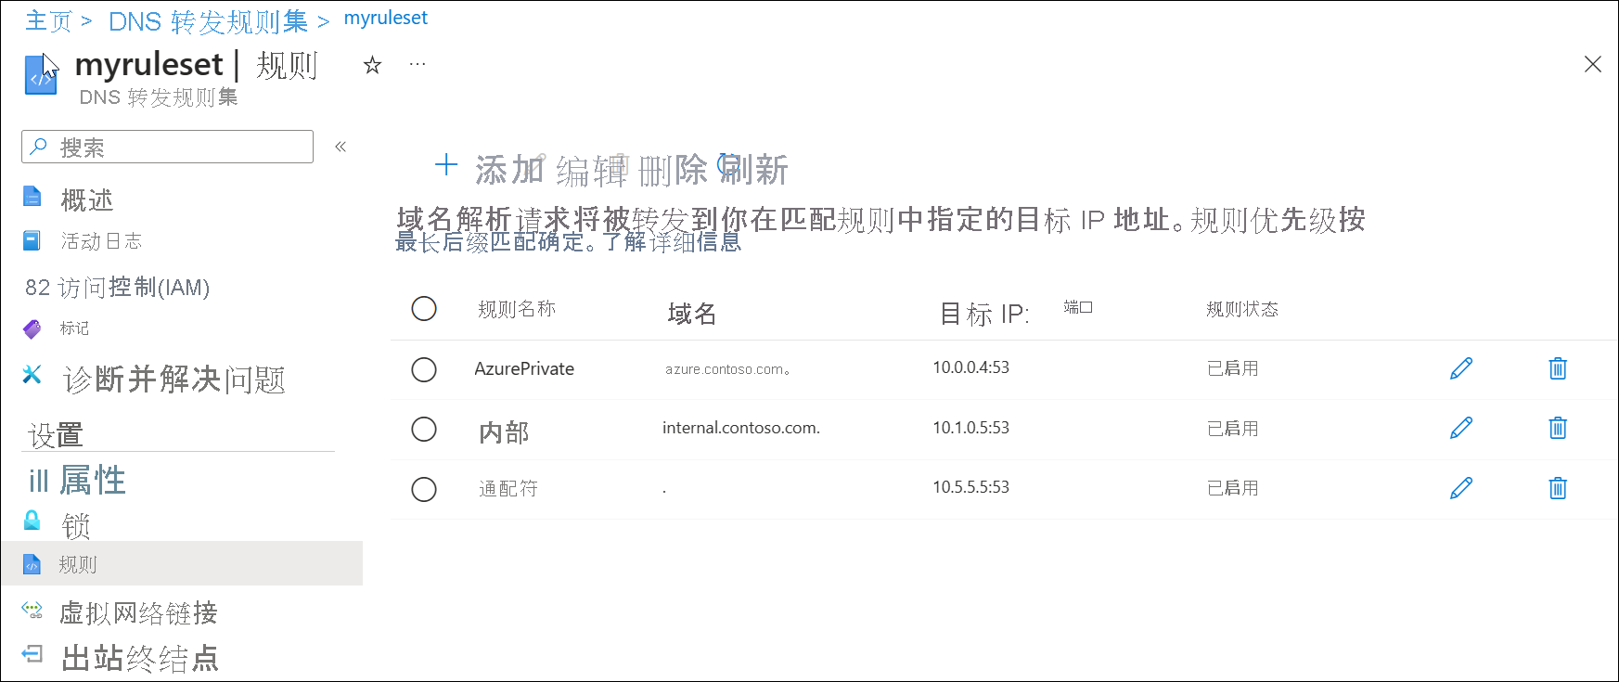1619x682 pixels.
Task: Open 标记 tags page
Action: [x=75, y=328]
